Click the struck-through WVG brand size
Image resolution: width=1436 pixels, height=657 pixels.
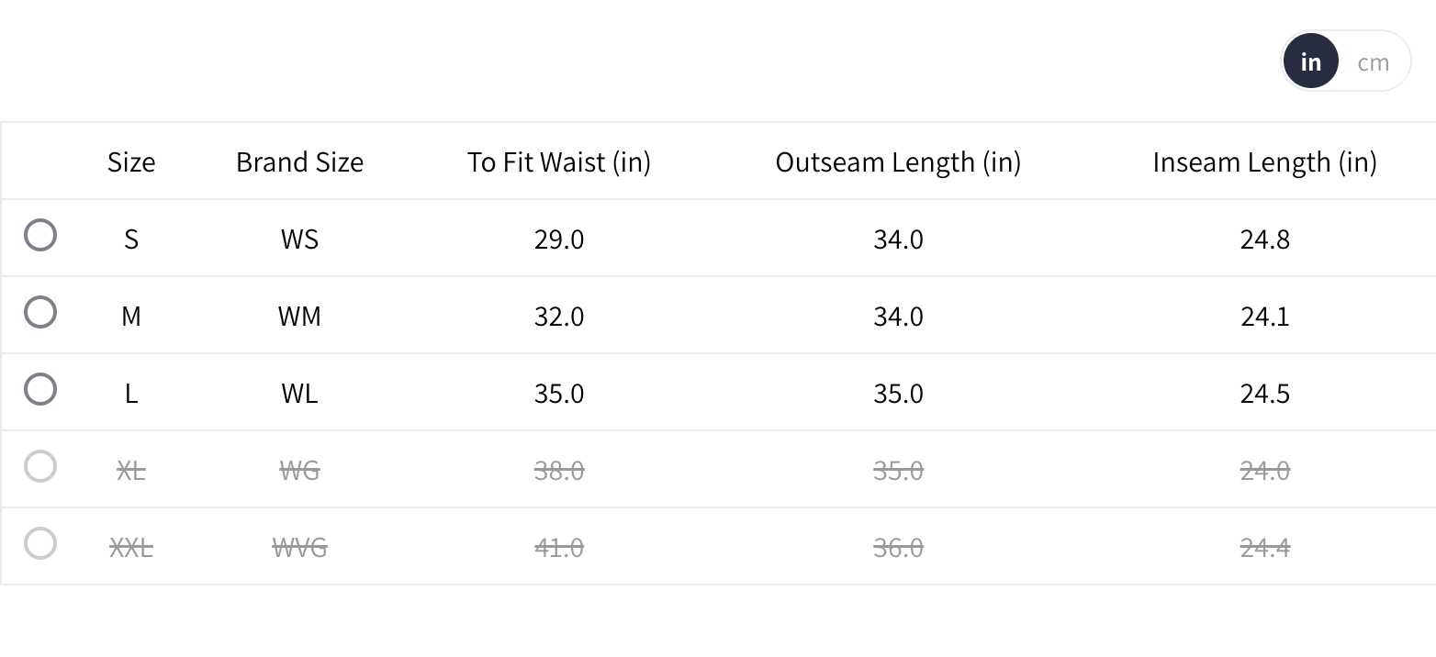pyautogui.click(x=299, y=548)
